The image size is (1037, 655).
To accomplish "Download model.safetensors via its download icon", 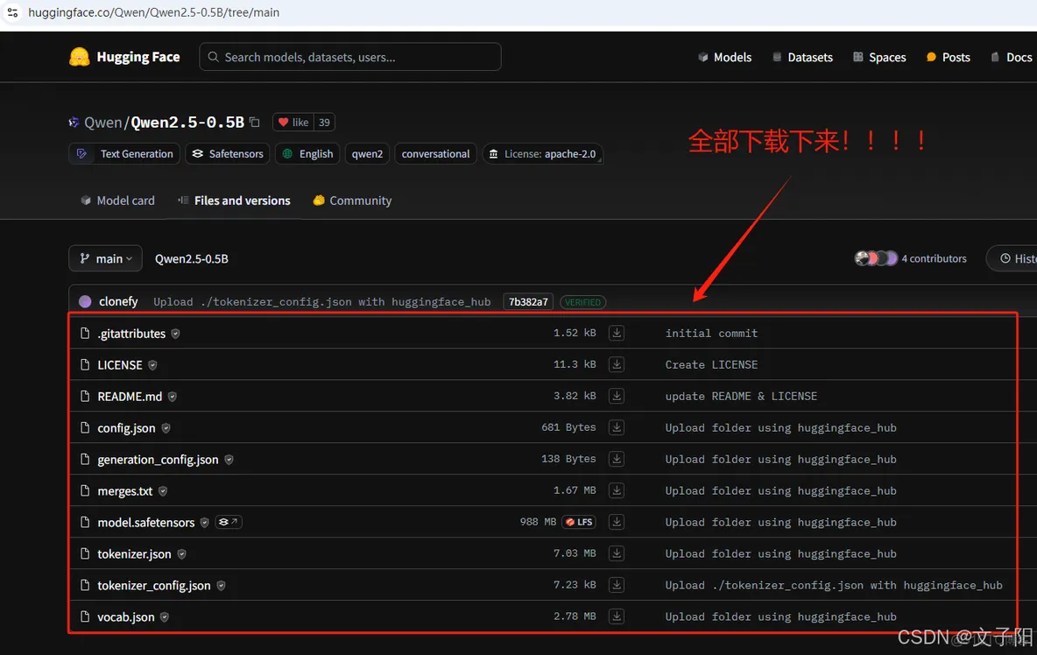I will pyautogui.click(x=617, y=521).
